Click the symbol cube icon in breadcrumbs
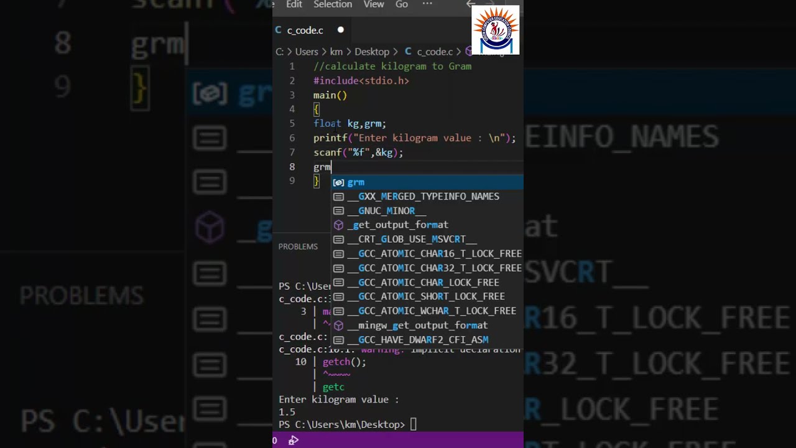This screenshot has height=448, width=796. click(469, 52)
